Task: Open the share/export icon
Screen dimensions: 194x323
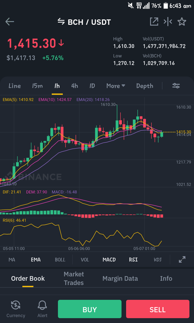Action: [x=154, y=22]
